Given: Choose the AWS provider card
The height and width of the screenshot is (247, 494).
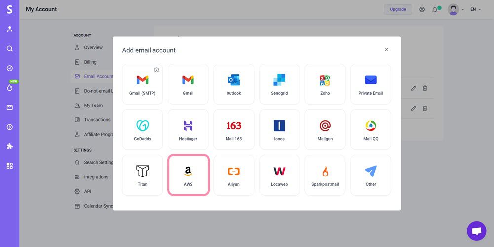Looking at the screenshot, I should click(x=188, y=175).
